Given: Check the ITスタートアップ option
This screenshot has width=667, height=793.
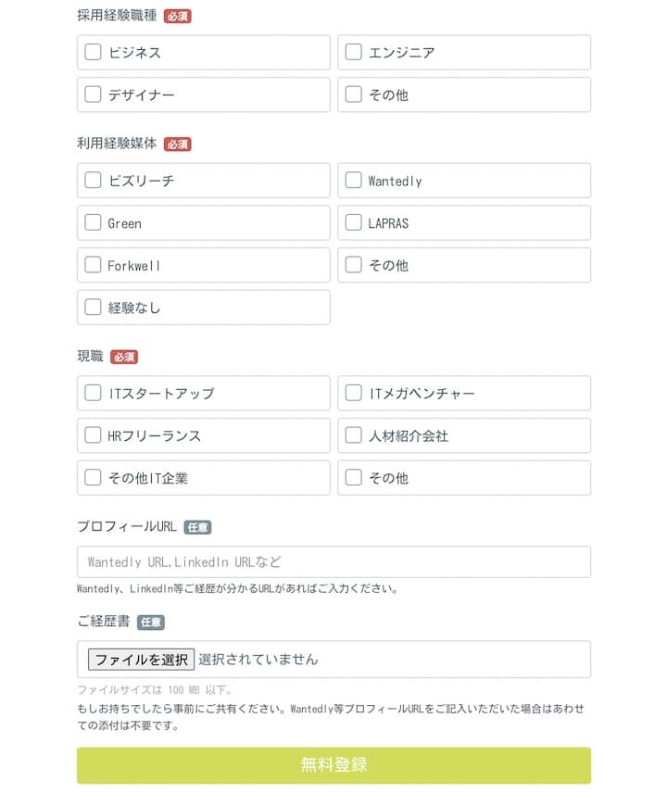Looking at the screenshot, I should tap(93, 393).
